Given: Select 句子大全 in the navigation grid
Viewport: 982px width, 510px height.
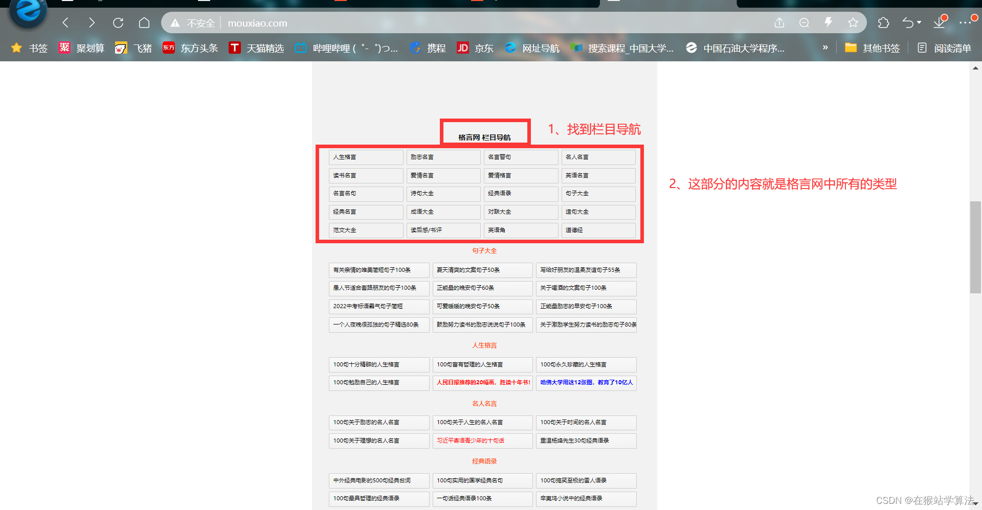Looking at the screenshot, I should [598, 193].
